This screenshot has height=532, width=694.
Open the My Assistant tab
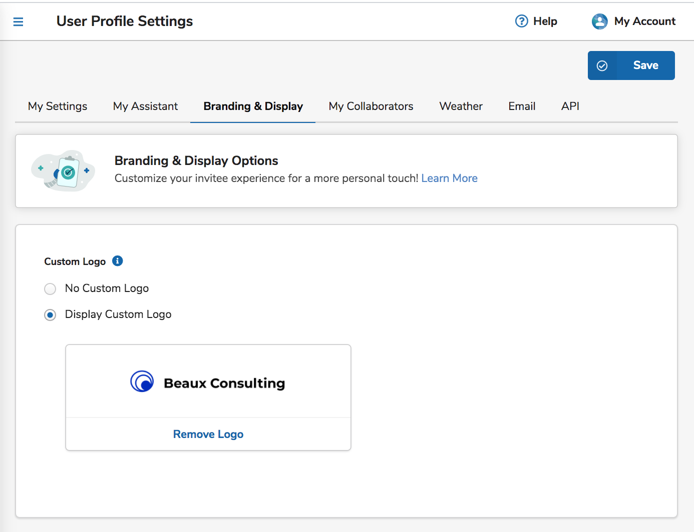[145, 106]
